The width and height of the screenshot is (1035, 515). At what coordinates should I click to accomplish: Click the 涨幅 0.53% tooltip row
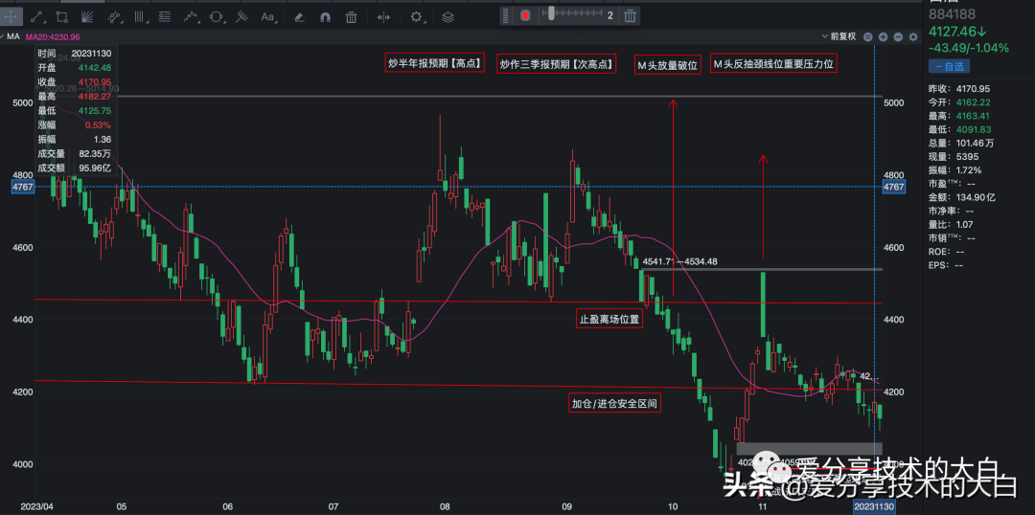point(75,124)
